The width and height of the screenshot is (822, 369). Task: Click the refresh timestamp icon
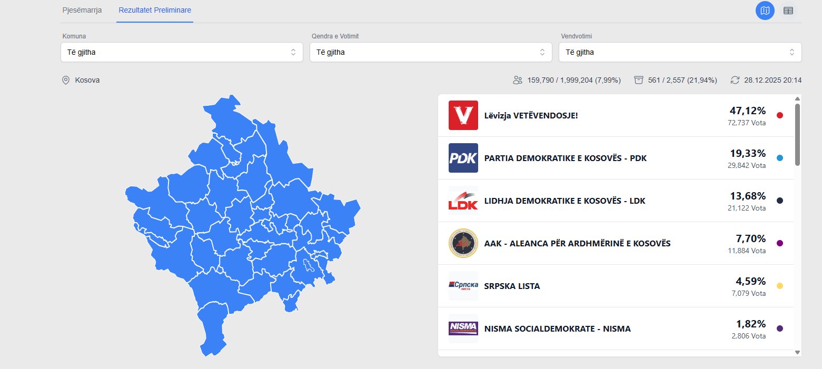click(x=735, y=80)
